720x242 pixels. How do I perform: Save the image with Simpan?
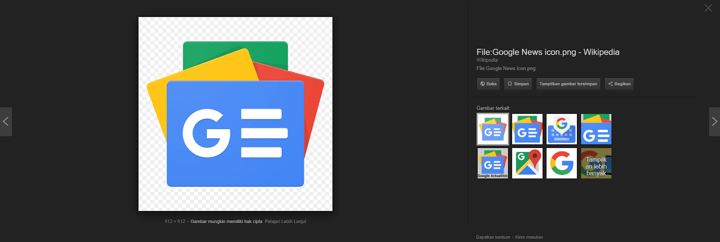click(518, 84)
